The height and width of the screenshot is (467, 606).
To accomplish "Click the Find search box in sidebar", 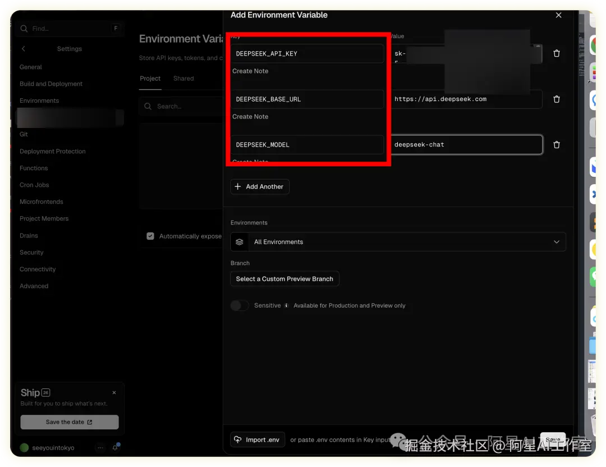I will (70, 29).
